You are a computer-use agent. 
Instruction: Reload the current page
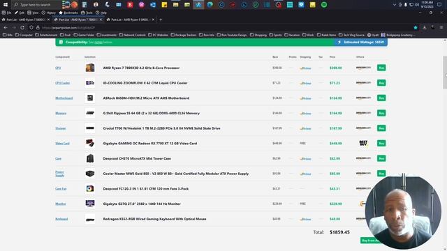[x=22, y=28]
